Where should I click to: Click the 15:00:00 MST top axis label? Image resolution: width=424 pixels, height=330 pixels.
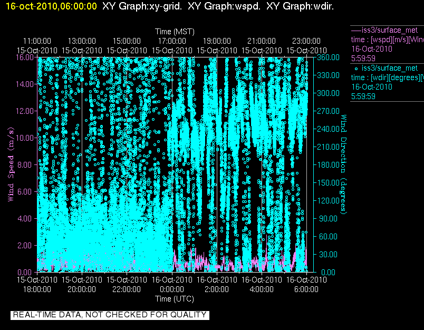coord(127,41)
